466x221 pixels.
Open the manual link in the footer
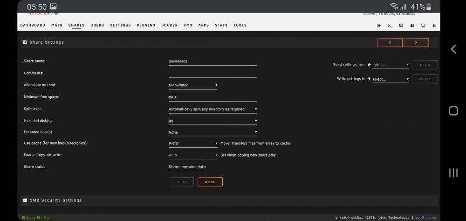click(430, 218)
